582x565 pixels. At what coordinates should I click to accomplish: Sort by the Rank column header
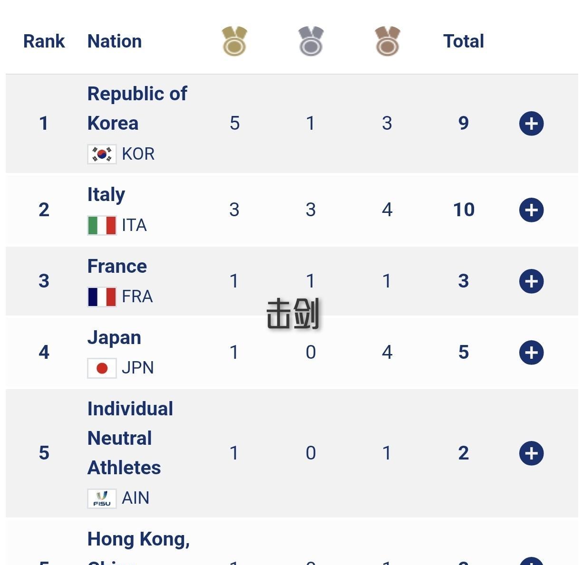44,41
